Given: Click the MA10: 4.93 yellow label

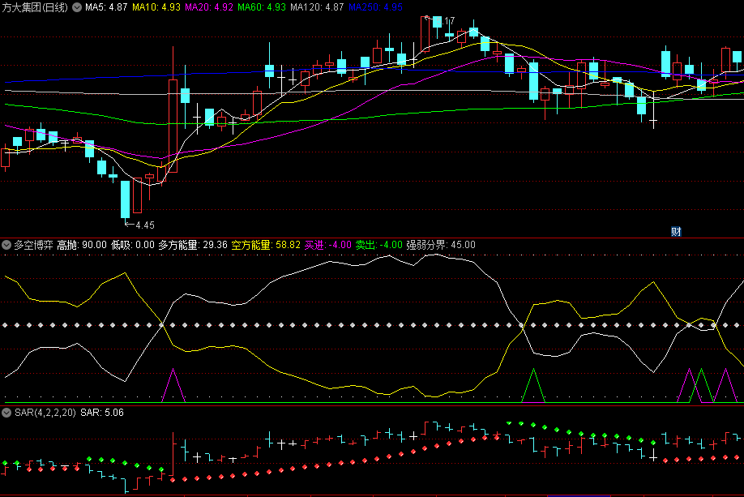Looking at the screenshot, I should pyautogui.click(x=156, y=7).
